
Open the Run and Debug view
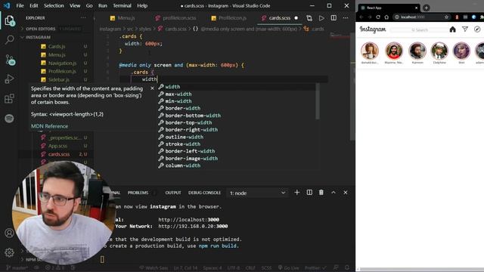[x=9, y=79]
